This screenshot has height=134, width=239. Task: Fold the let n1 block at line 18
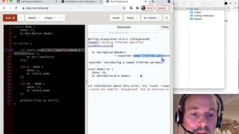(x=12, y=83)
